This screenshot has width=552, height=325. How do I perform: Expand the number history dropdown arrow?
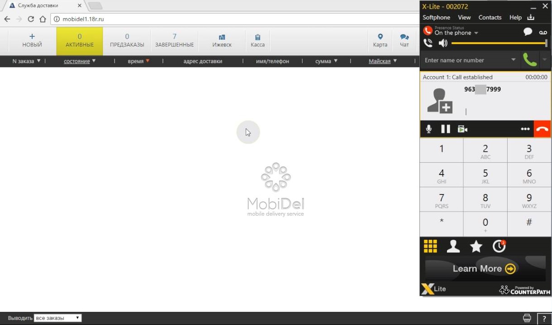513,60
